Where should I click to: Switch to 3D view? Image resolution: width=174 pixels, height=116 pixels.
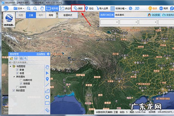point(137,8)
